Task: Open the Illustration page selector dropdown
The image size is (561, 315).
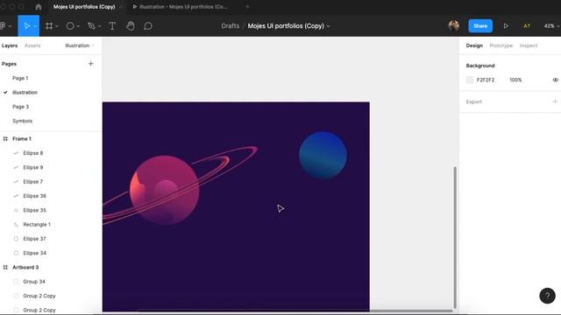Action: pyautogui.click(x=80, y=45)
